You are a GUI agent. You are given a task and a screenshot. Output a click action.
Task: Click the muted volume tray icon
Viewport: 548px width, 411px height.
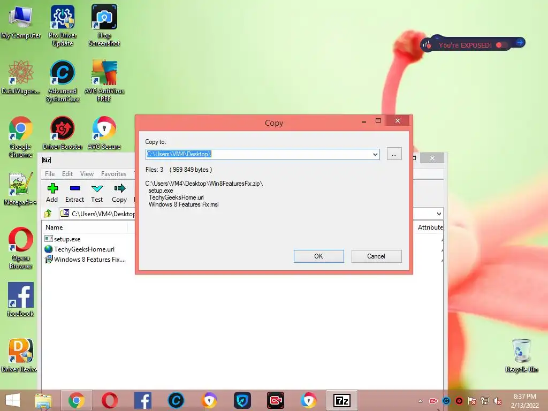tap(497, 401)
